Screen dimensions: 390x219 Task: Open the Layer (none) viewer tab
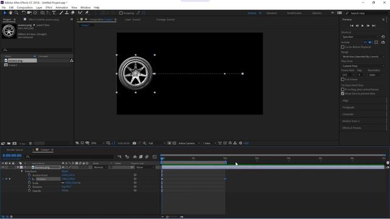tap(133, 19)
